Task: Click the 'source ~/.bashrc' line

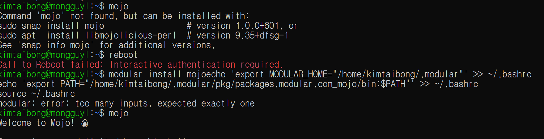Action: point(37,94)
